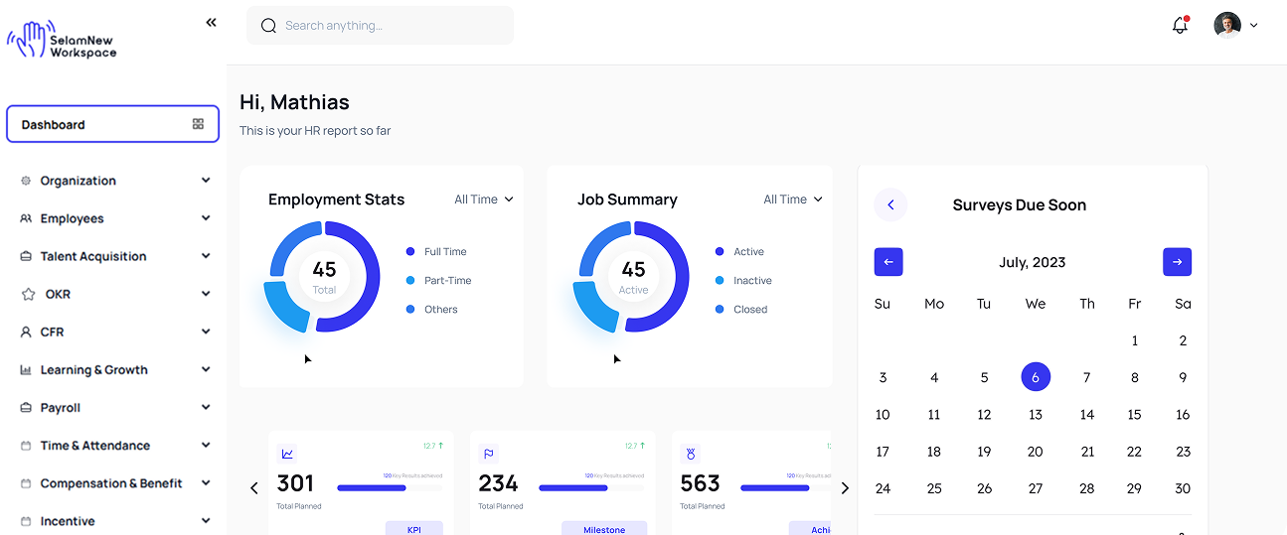Image resolution: width=1287 pixels, height=535 pixels.
Task: Click the Milestone tag button
Action: [604, 529]
